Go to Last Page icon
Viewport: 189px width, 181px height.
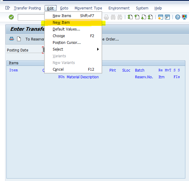pos(150,17)
